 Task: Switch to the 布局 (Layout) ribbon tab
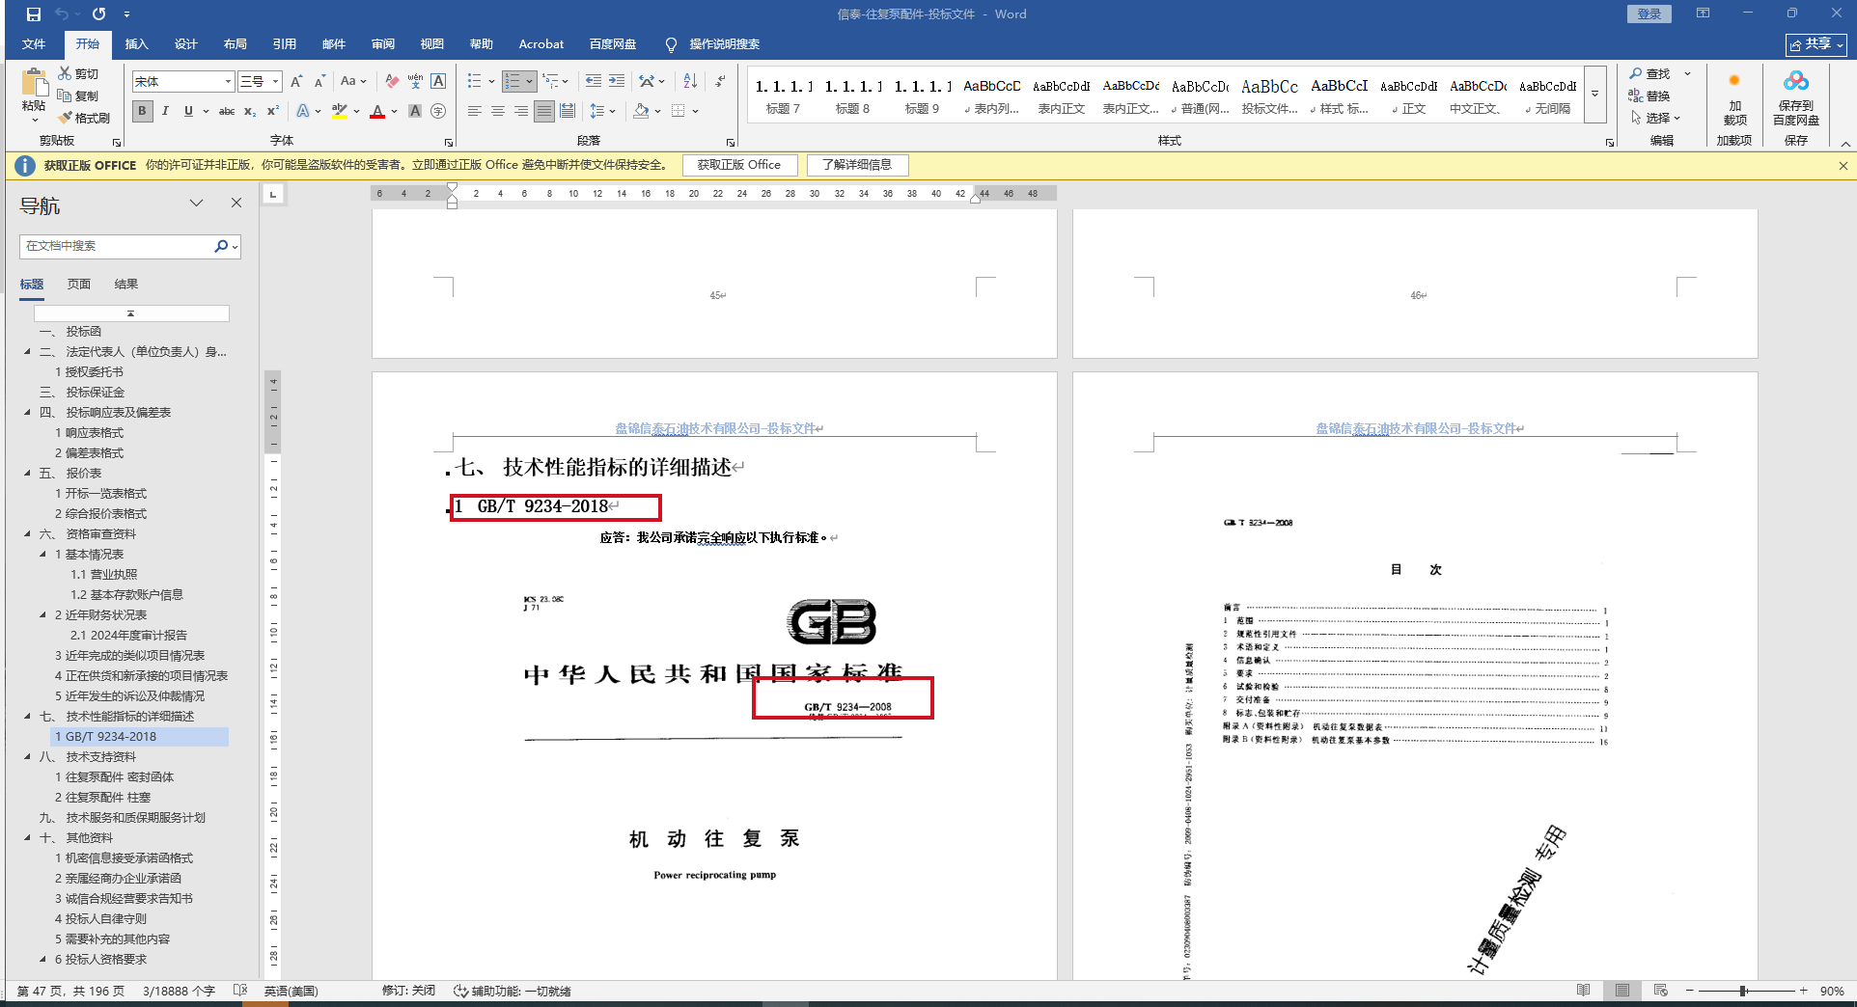(235, 44)
